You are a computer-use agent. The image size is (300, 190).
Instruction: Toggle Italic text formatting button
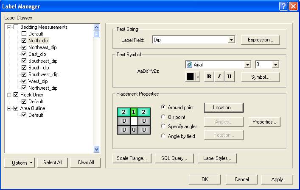click(219, 77)
